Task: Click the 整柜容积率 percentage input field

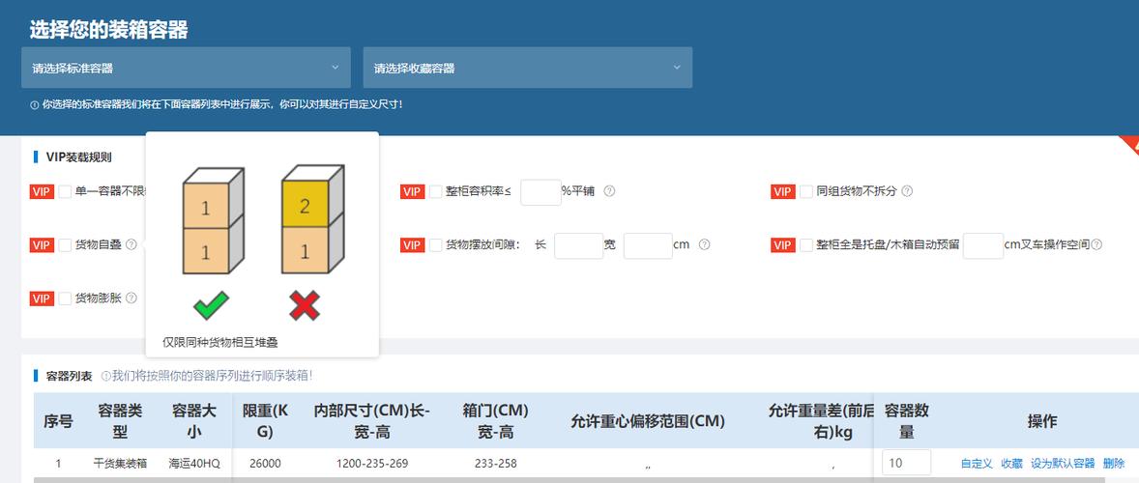Action: click(x=540, y=192)
